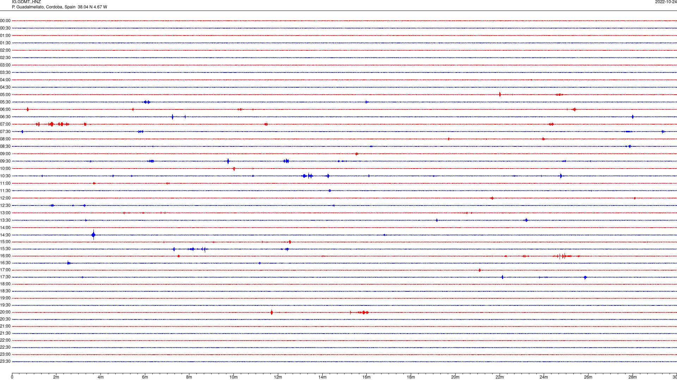The height and width of the screenshot is (380, 677).
Task: Click the blue event cluster near 13m on 10:30 trace
Action: pos(308,176)
